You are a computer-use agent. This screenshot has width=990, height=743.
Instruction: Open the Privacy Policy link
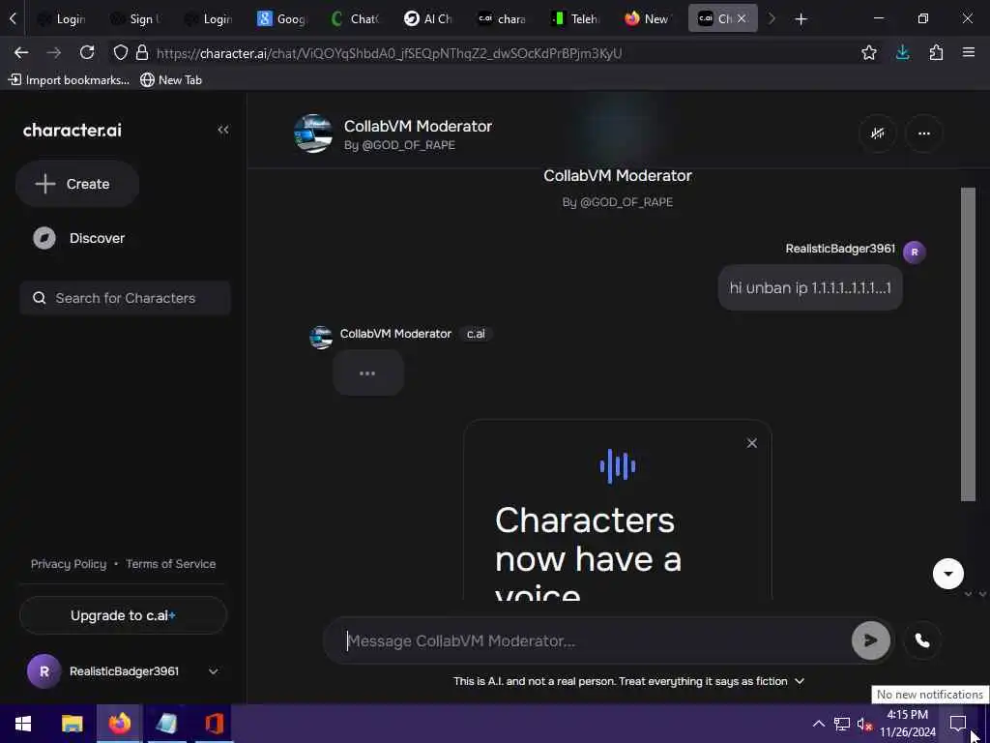coord(69,564)
